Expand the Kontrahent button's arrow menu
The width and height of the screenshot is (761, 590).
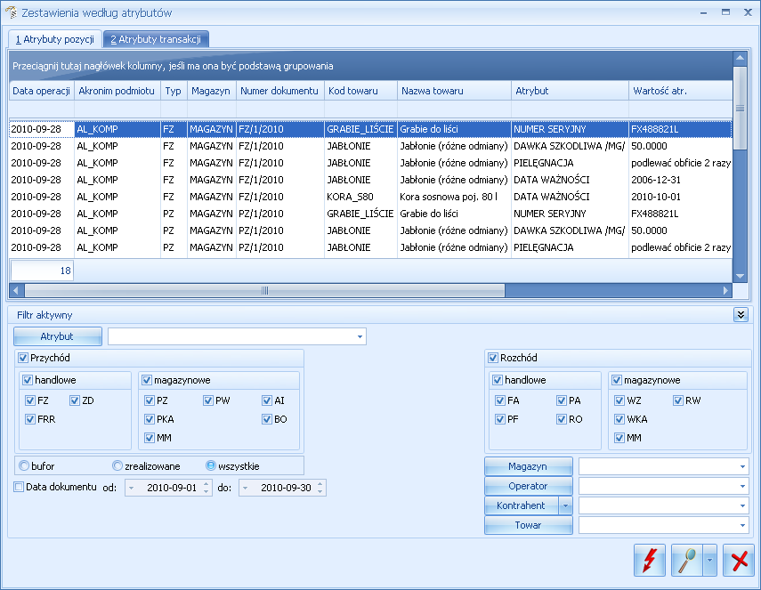tap(565, 505)
